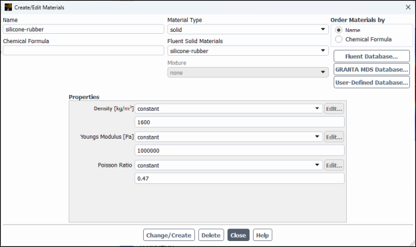Click the Close button at bottom
416x247 pixels.
click(238, 235)
